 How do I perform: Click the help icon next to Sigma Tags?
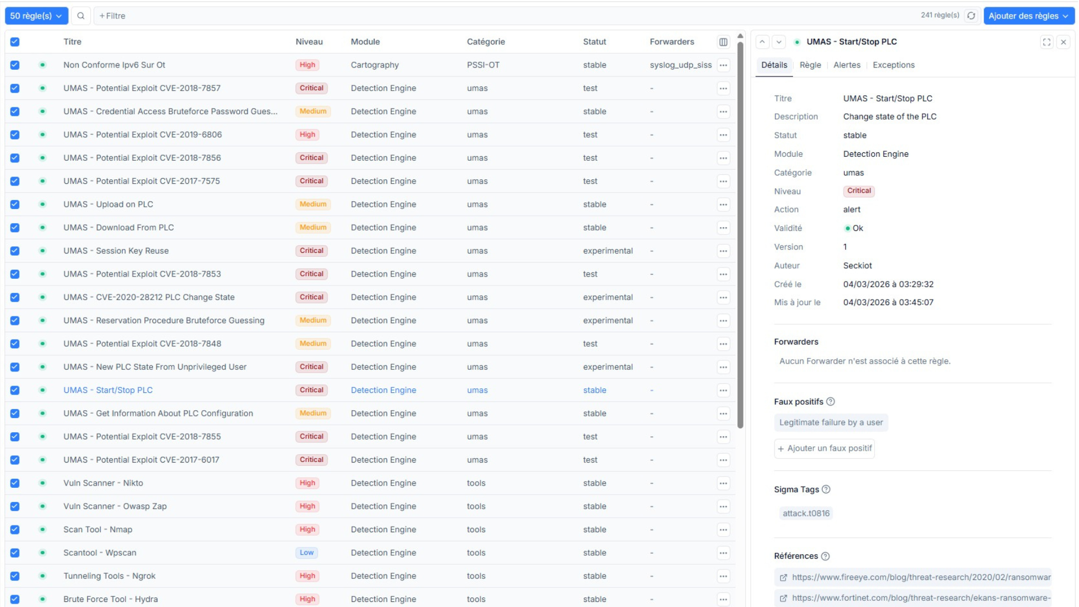[x=826, y=490]
